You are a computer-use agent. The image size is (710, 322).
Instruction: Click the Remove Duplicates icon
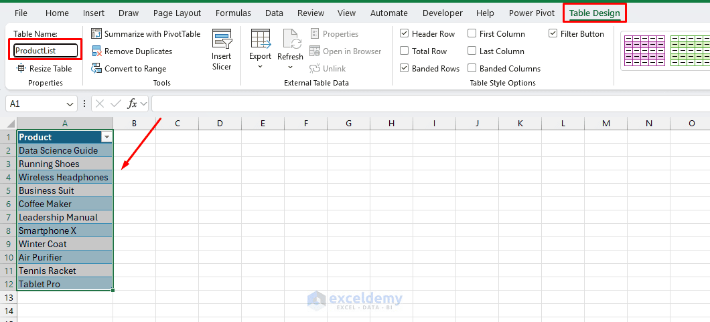click(x=96, y=51)
